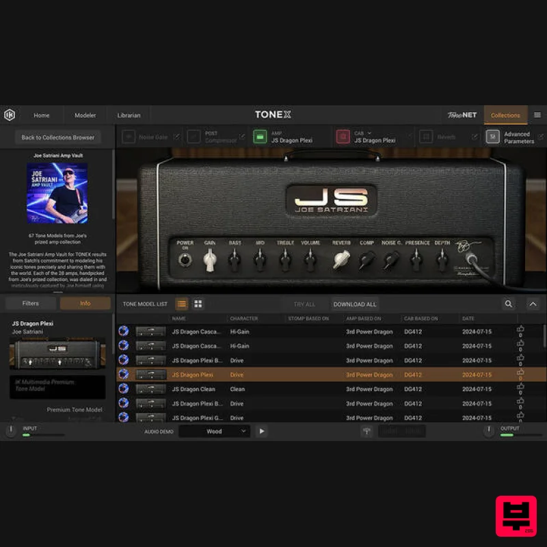
Task: Open the ToneNET section
Action: [x=462, y=115]
